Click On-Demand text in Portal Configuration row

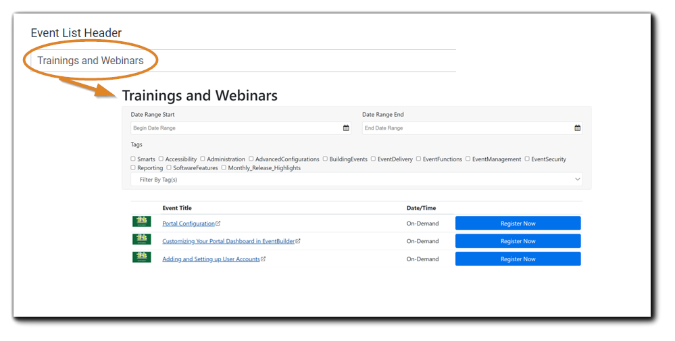(x=422, y=224)
